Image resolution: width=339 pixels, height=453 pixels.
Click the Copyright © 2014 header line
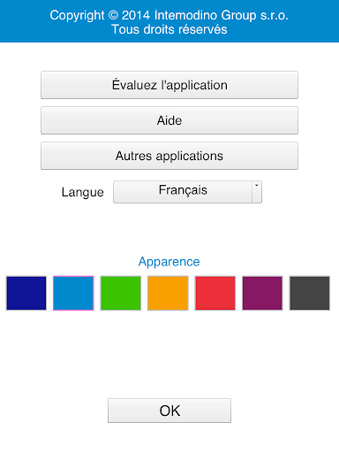pos(169,15)
